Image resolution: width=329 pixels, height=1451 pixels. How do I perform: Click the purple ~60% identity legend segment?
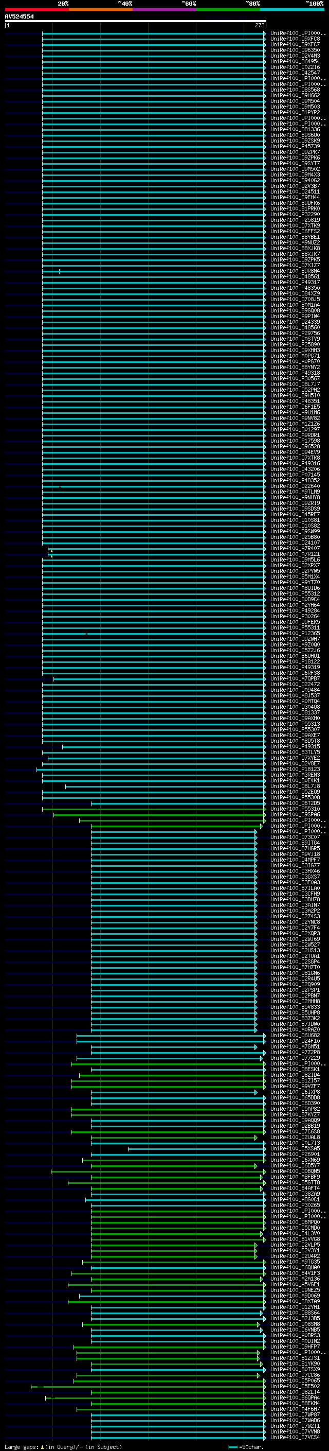164,10
